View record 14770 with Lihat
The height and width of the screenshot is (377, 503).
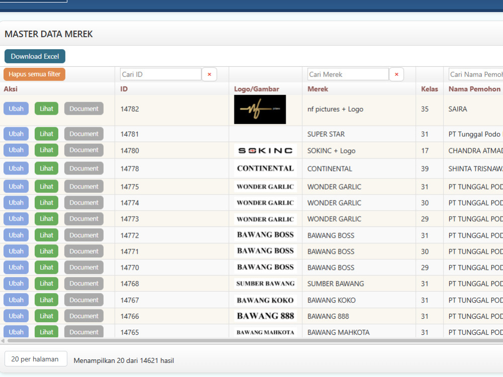click(46, 267)
